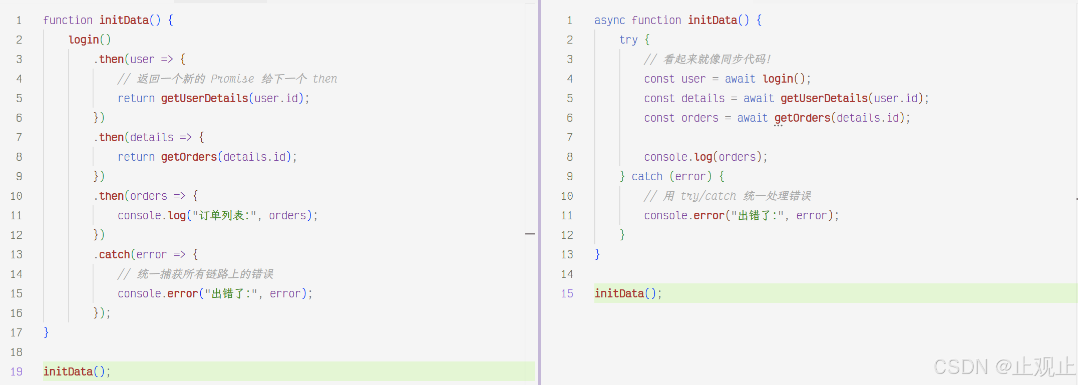Click 'function initData() {' in left pane
Screen dimensions: 1078x385
click(x=108, y=20)
